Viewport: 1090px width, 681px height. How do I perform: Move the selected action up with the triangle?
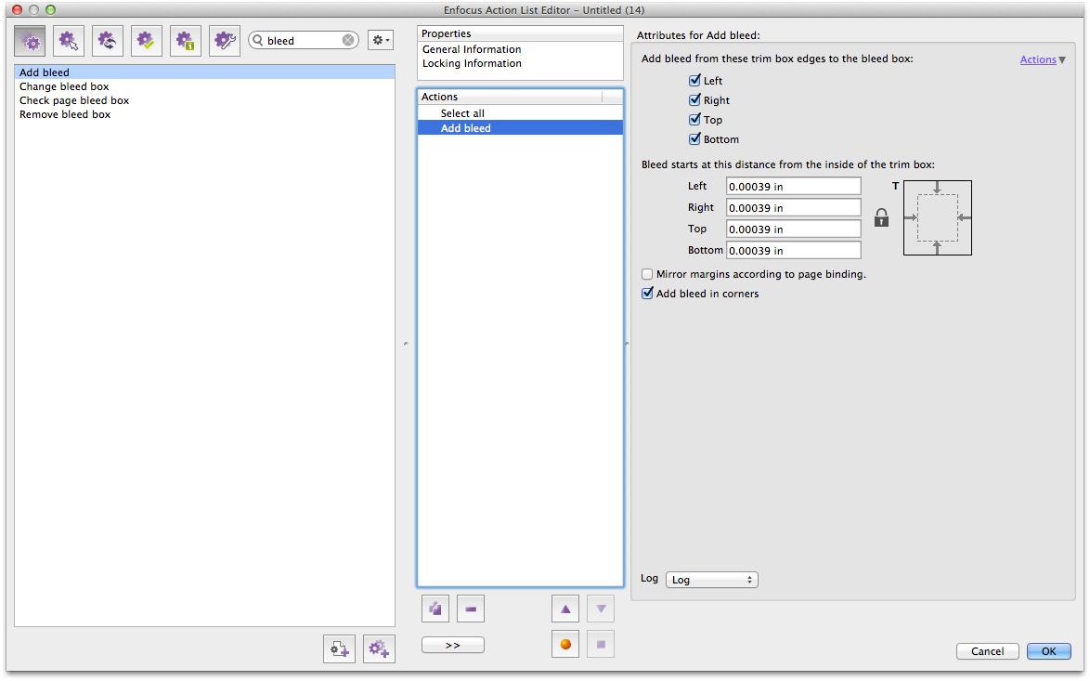point(565,609)
